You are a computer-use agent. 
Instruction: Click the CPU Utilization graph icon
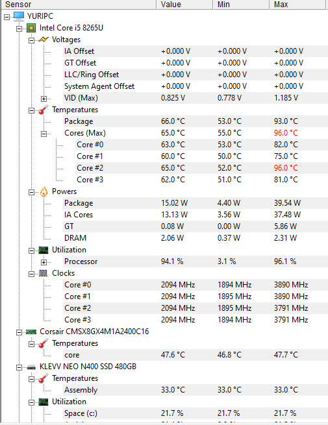click(x=44, y=250)
